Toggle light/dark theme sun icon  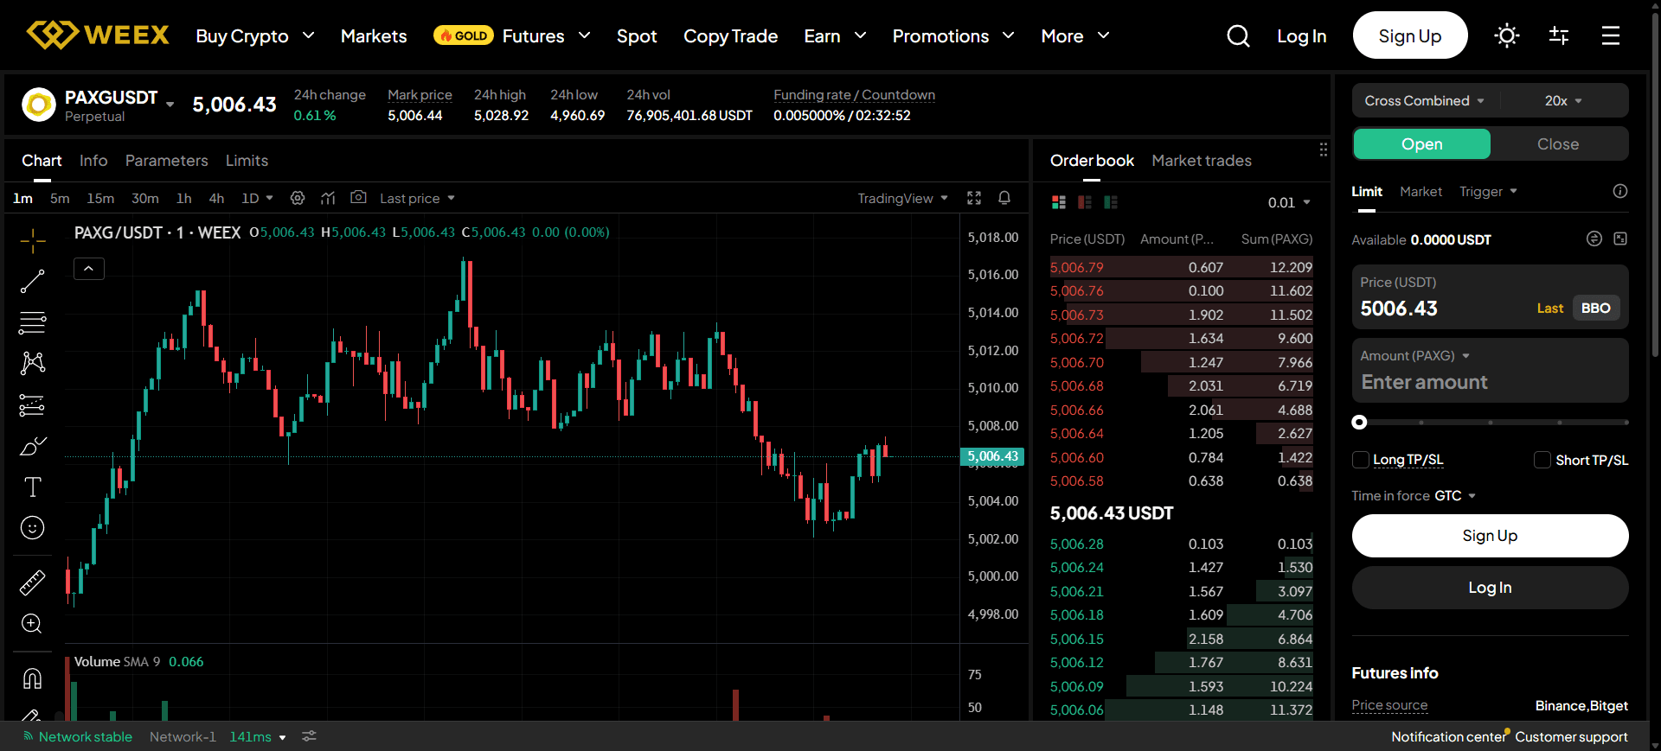coord(1506,35)
